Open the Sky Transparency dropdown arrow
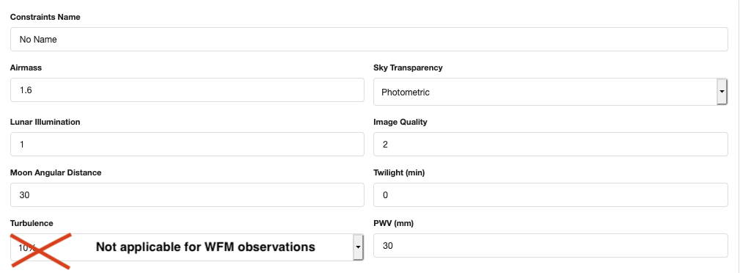Image resolution: width=740 pixels, height=273 pixels. (x=722, y=92)
